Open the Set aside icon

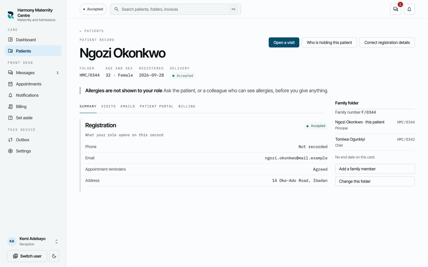click(10, 118)
